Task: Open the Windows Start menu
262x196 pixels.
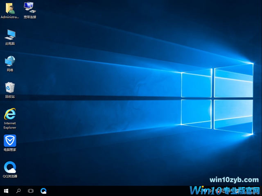Action: click(6, 191)
